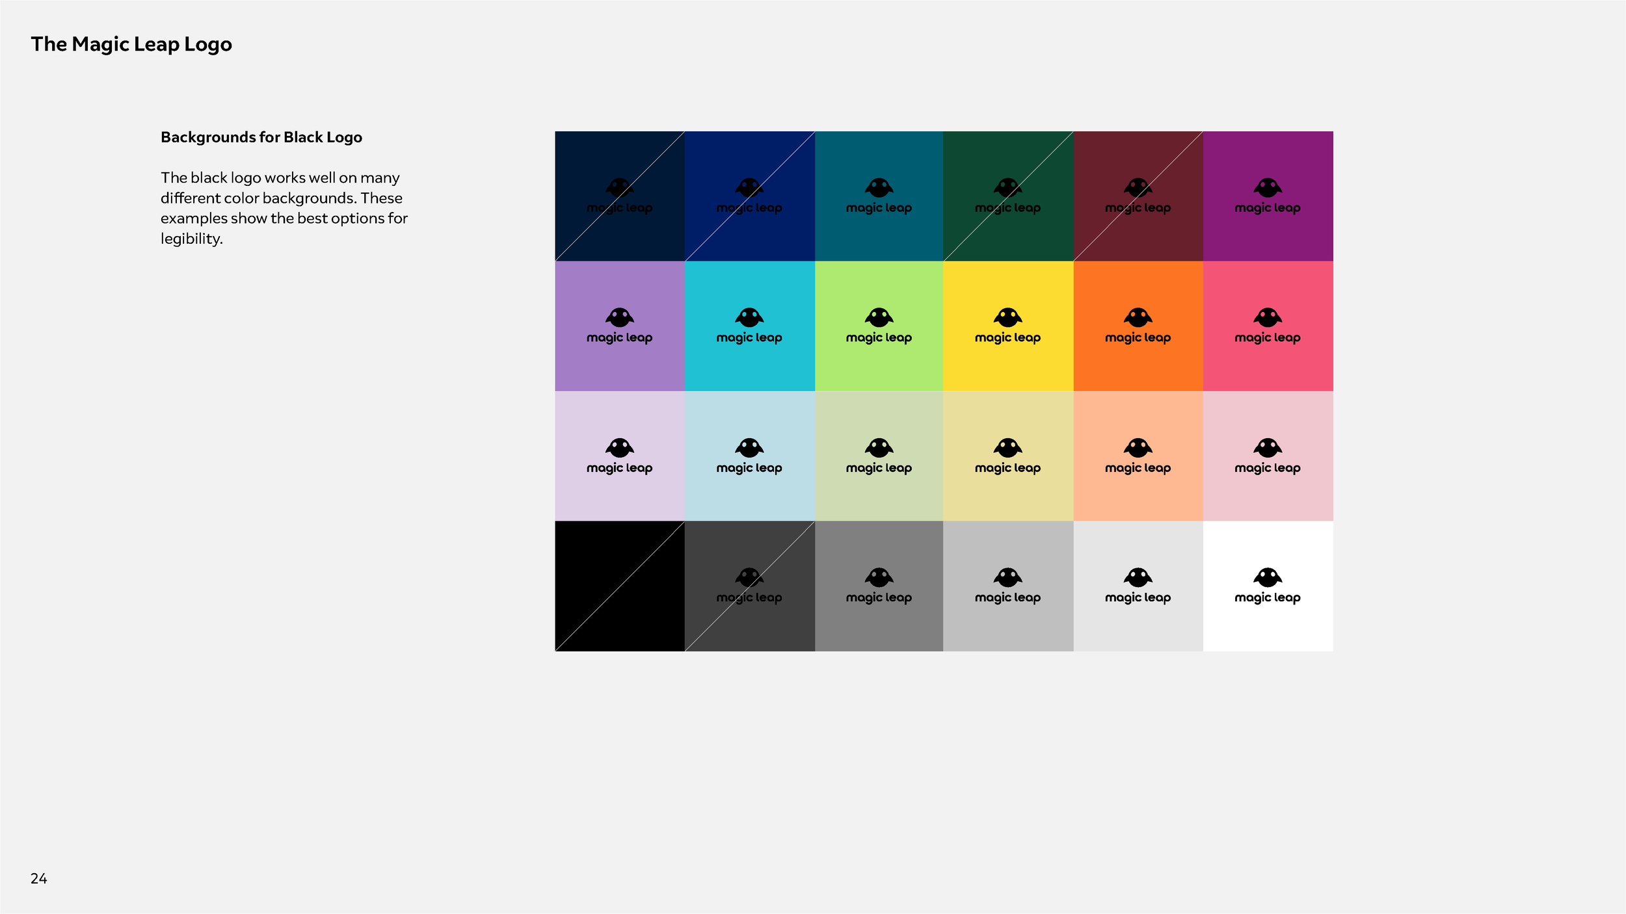Click the heading The Magic Leap Logo
This screenshot has width=1626, height=914.
132,44
